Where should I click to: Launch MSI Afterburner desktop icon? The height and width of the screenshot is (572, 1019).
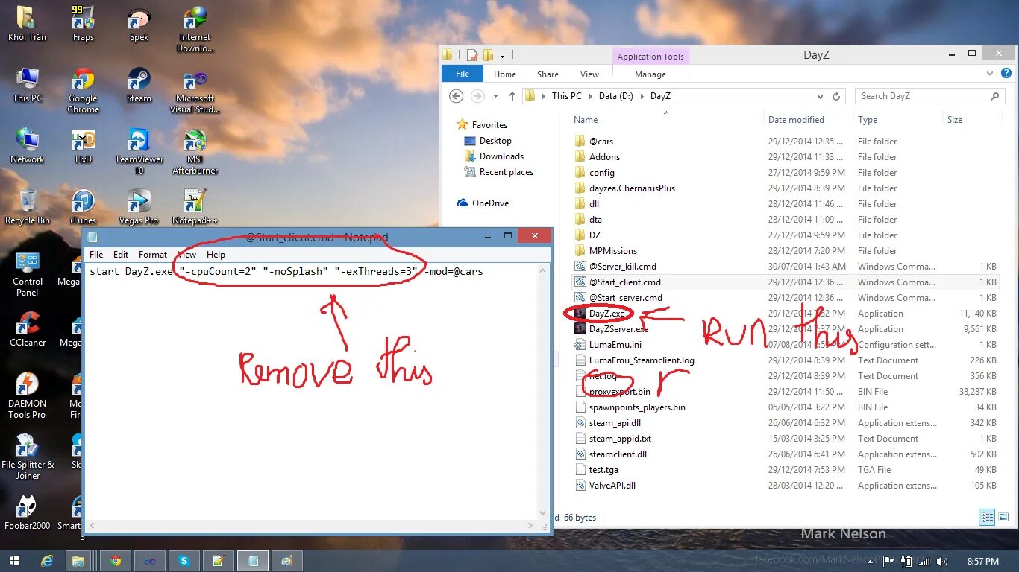pos(195,151)
